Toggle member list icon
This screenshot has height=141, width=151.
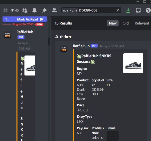[x=54, y=10]
